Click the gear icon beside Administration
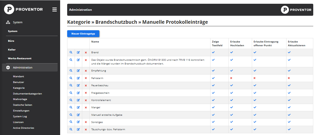The height and width of the screenshot is (135, 315). pos(8,67)
